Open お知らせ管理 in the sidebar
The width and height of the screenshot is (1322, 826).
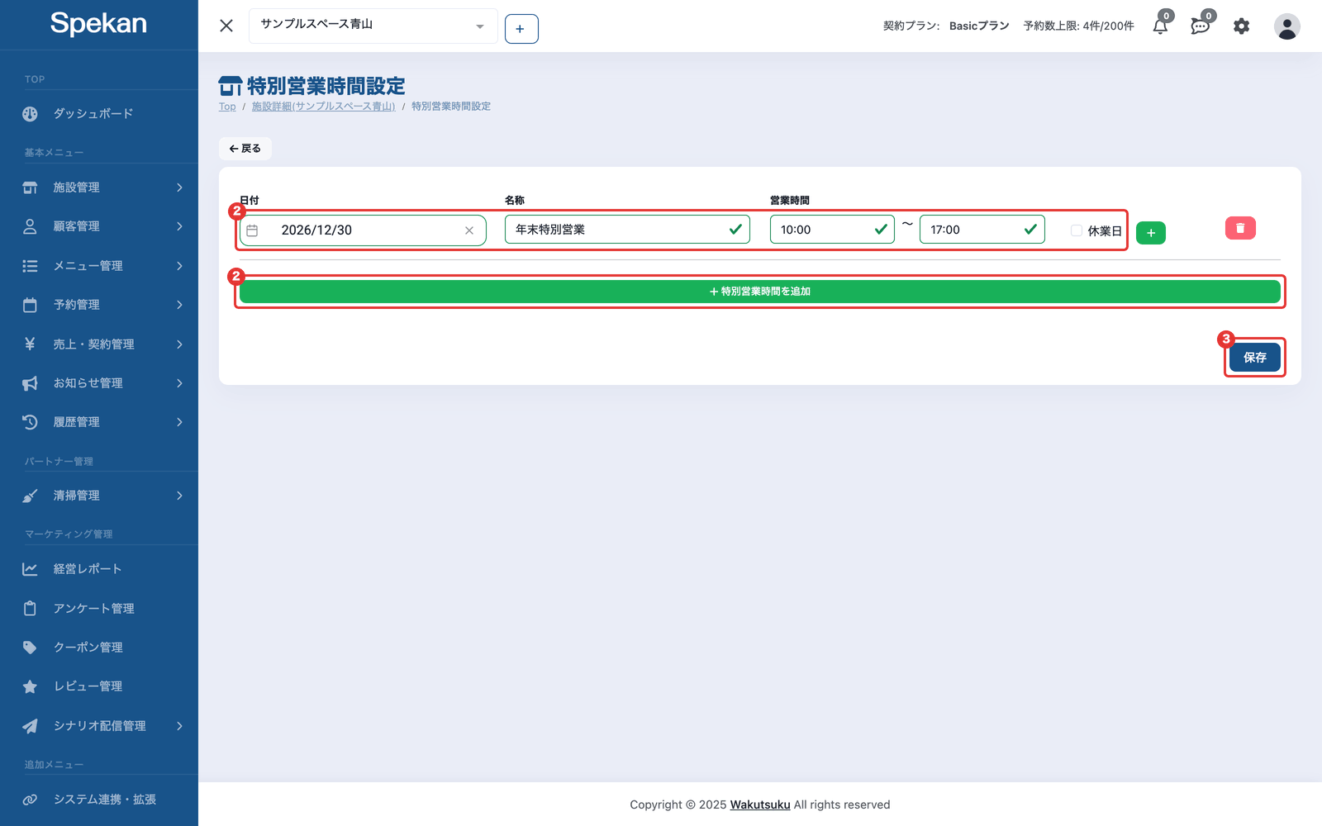99,383
